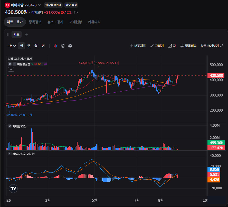The image size is (228, 207).
Task: Click the 473,000원 high price marker label
Action: click(x=99, y=63)
